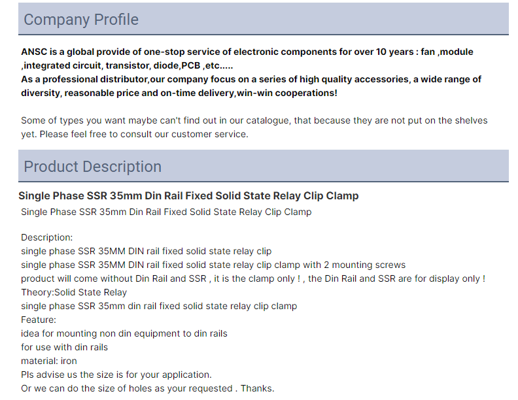Click the Product Description section header
This screenshot has height=400, width=518.
tap(264, 166)
